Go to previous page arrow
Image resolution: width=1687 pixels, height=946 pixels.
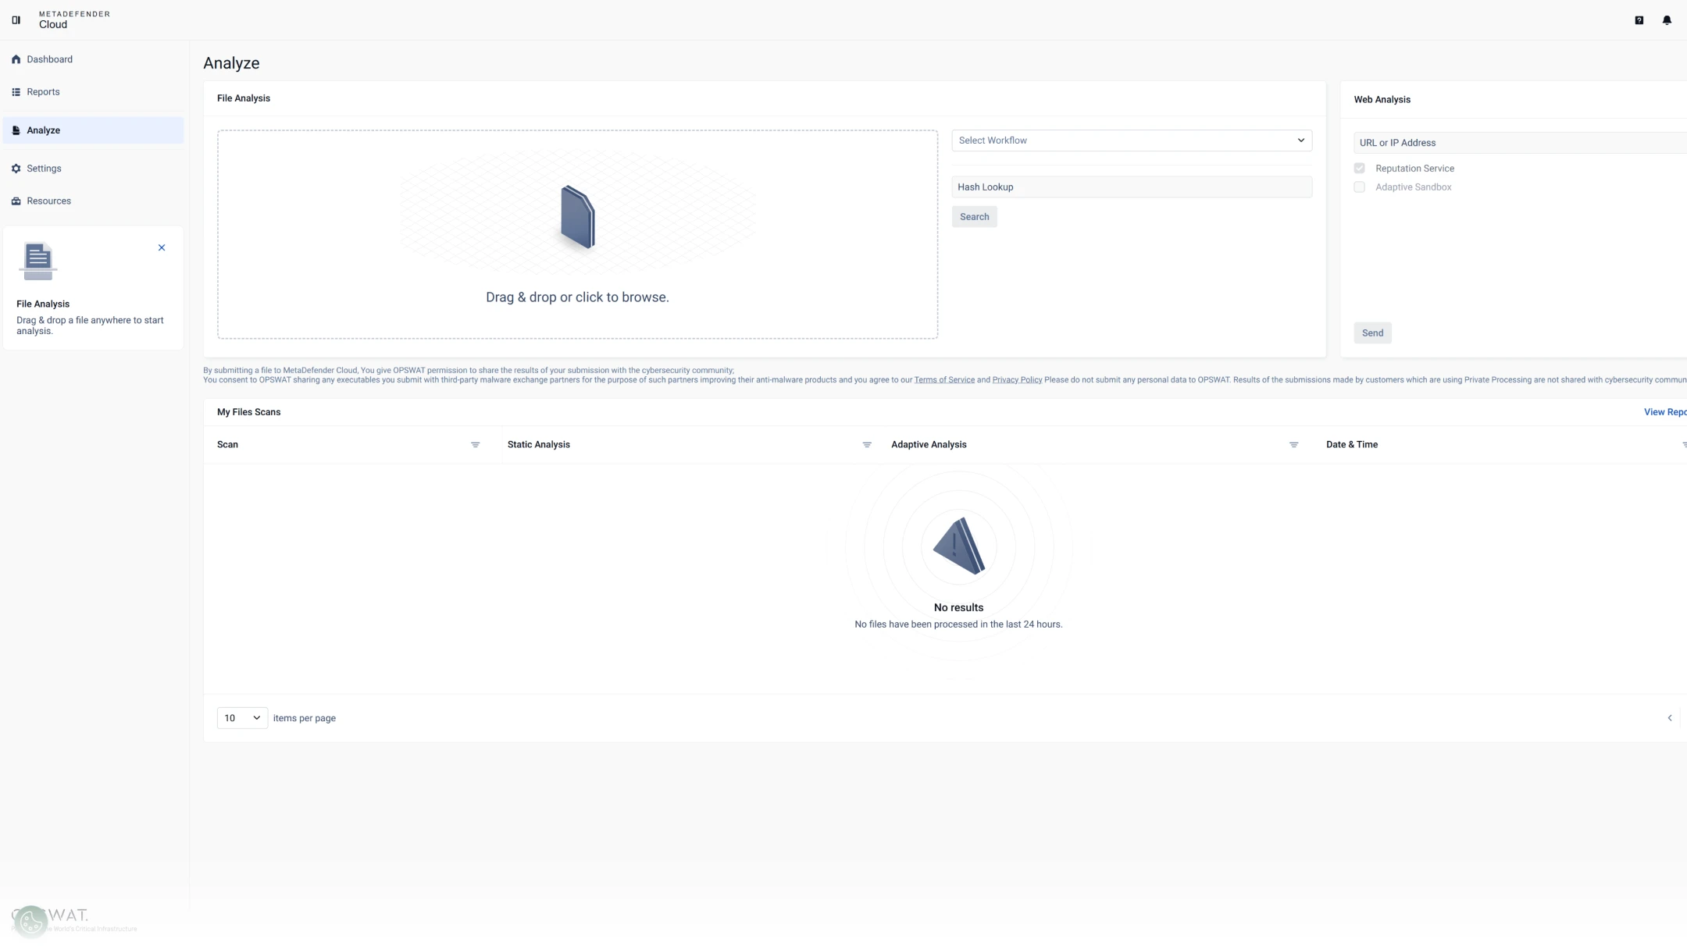[1670, 718]
